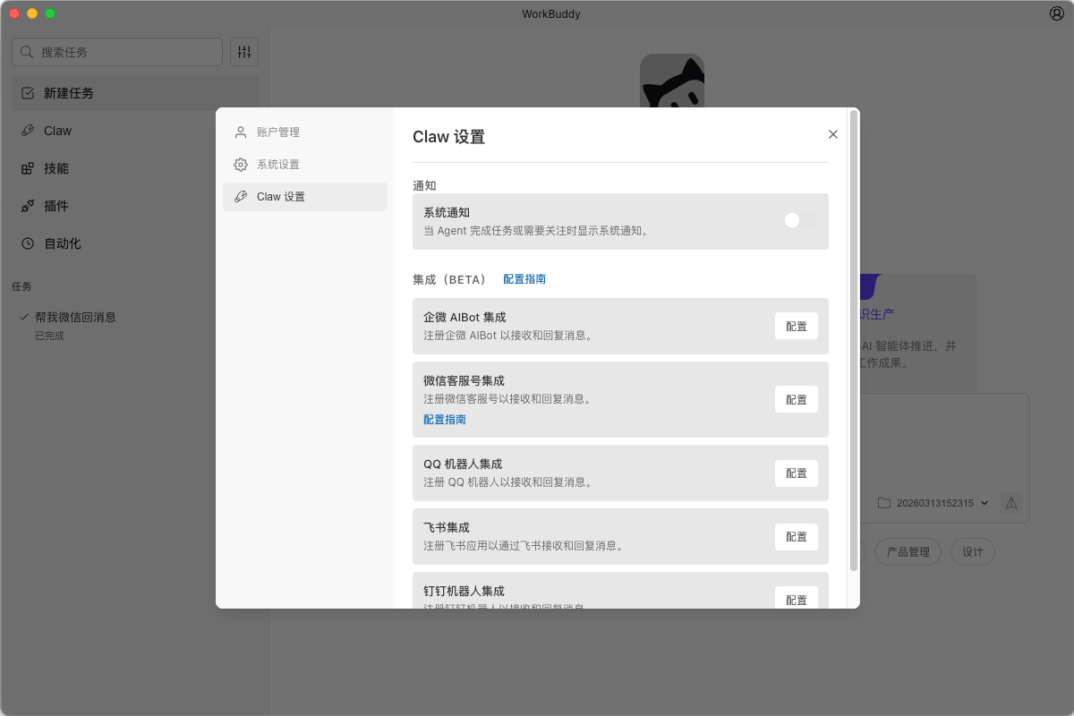Click the 注册飞书应用以通过飞书接收和回复消息 description

tap(524, 545)
